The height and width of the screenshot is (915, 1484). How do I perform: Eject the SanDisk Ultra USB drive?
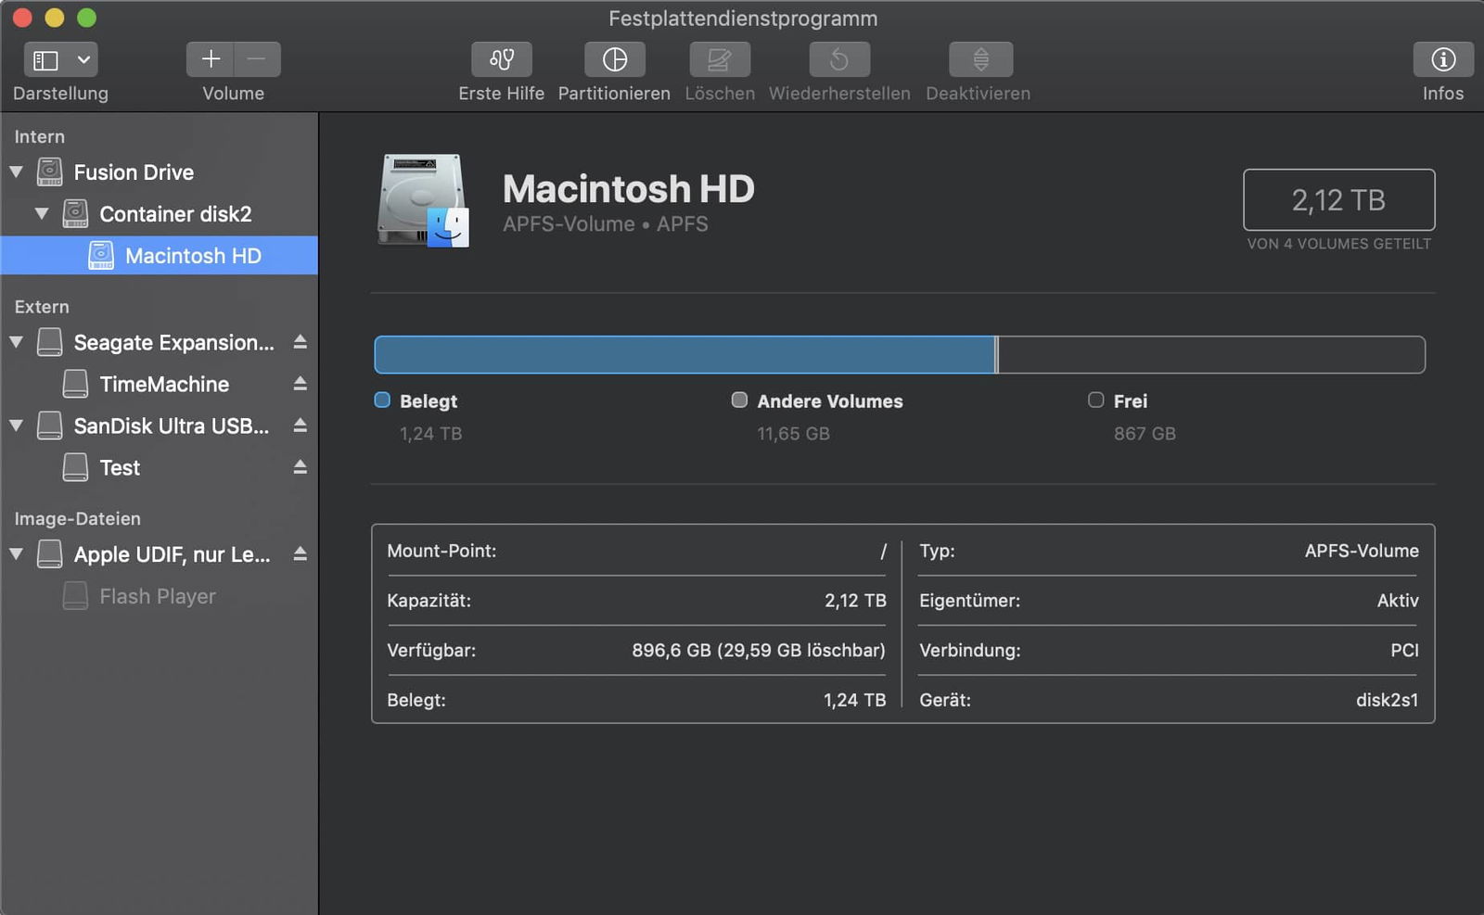pyautogui.click(x=300, y=426)
